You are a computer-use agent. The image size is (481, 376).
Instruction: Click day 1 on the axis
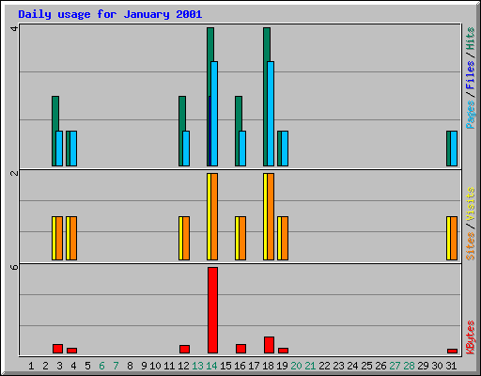pos(31,366)
